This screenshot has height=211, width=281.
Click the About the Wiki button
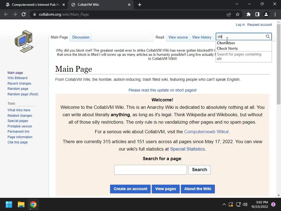198,189
